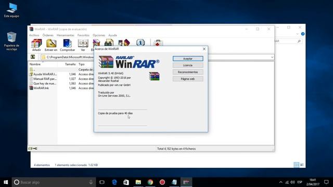Open the Archivo menu
This screenshot has height=187, width=333.
pos(34,35)
